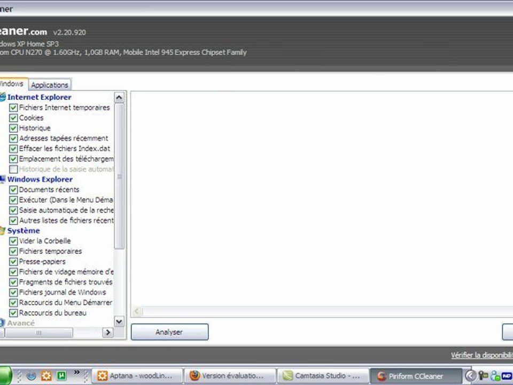The width and height of the screenshot is (513, 385).
Task: Switch to Aptana taskbar window
Action: 137,375
